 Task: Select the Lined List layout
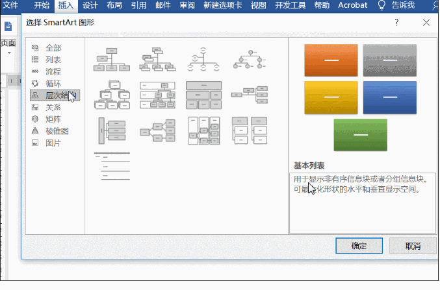tap(112, 166)
